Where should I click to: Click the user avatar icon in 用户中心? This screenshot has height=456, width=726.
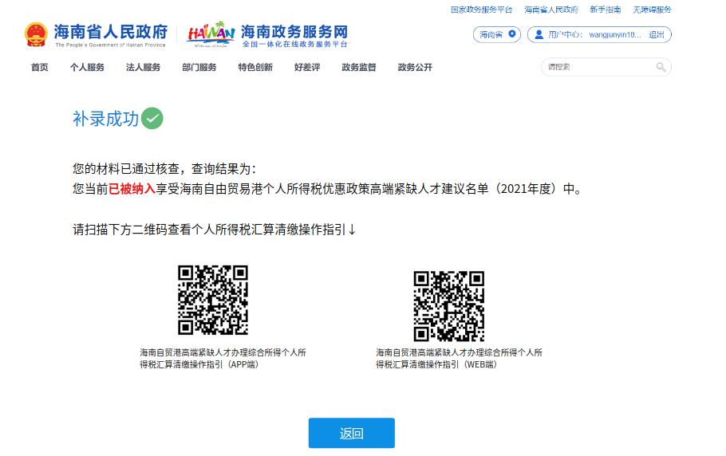539,35
